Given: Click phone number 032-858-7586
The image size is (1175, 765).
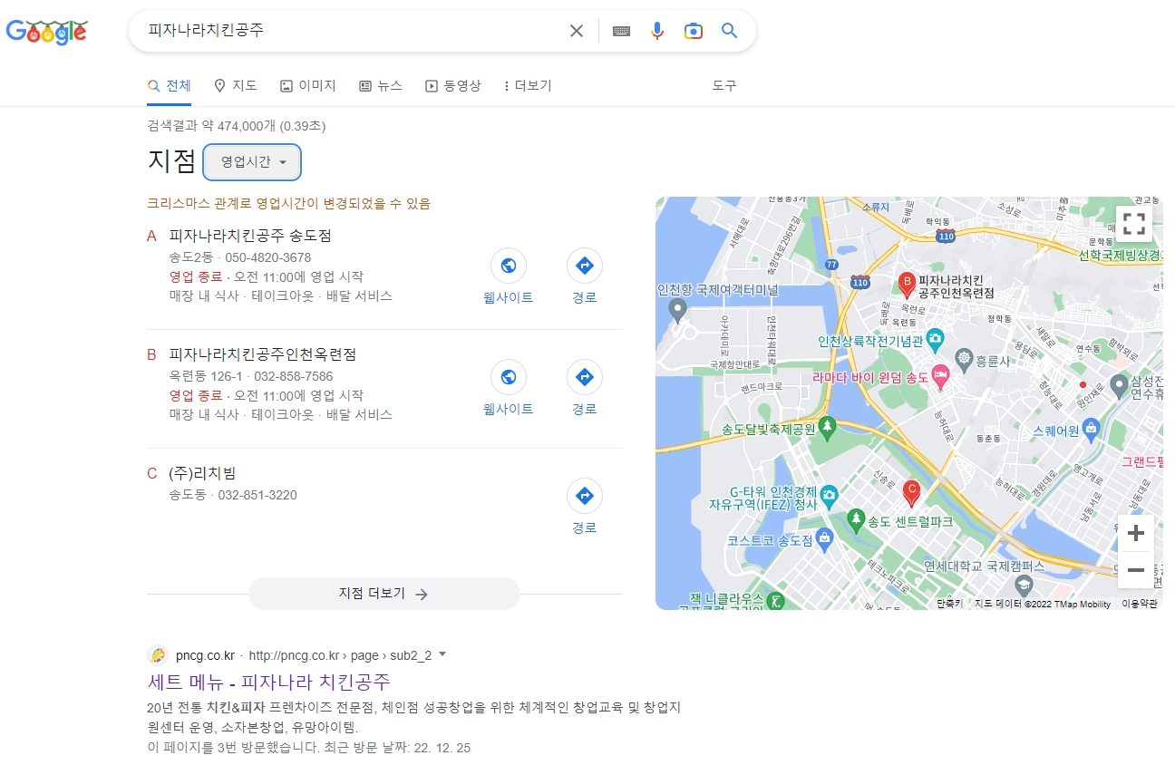Looking at the screenshot, I should click(293, 376).
